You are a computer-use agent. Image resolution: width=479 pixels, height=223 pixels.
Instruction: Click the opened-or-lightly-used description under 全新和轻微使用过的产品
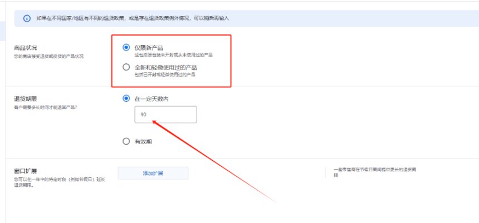tap(168, 74)
